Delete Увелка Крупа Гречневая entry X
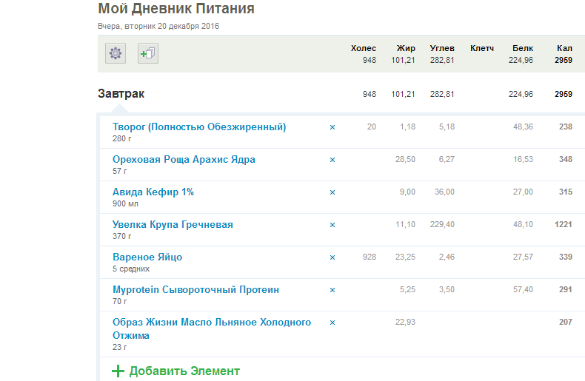 [332, 225]
